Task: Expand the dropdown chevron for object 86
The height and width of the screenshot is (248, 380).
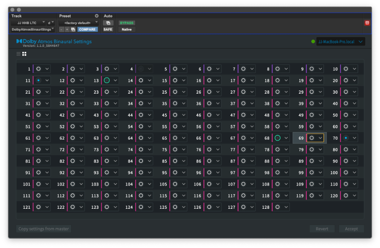Action: coord(218,161)
